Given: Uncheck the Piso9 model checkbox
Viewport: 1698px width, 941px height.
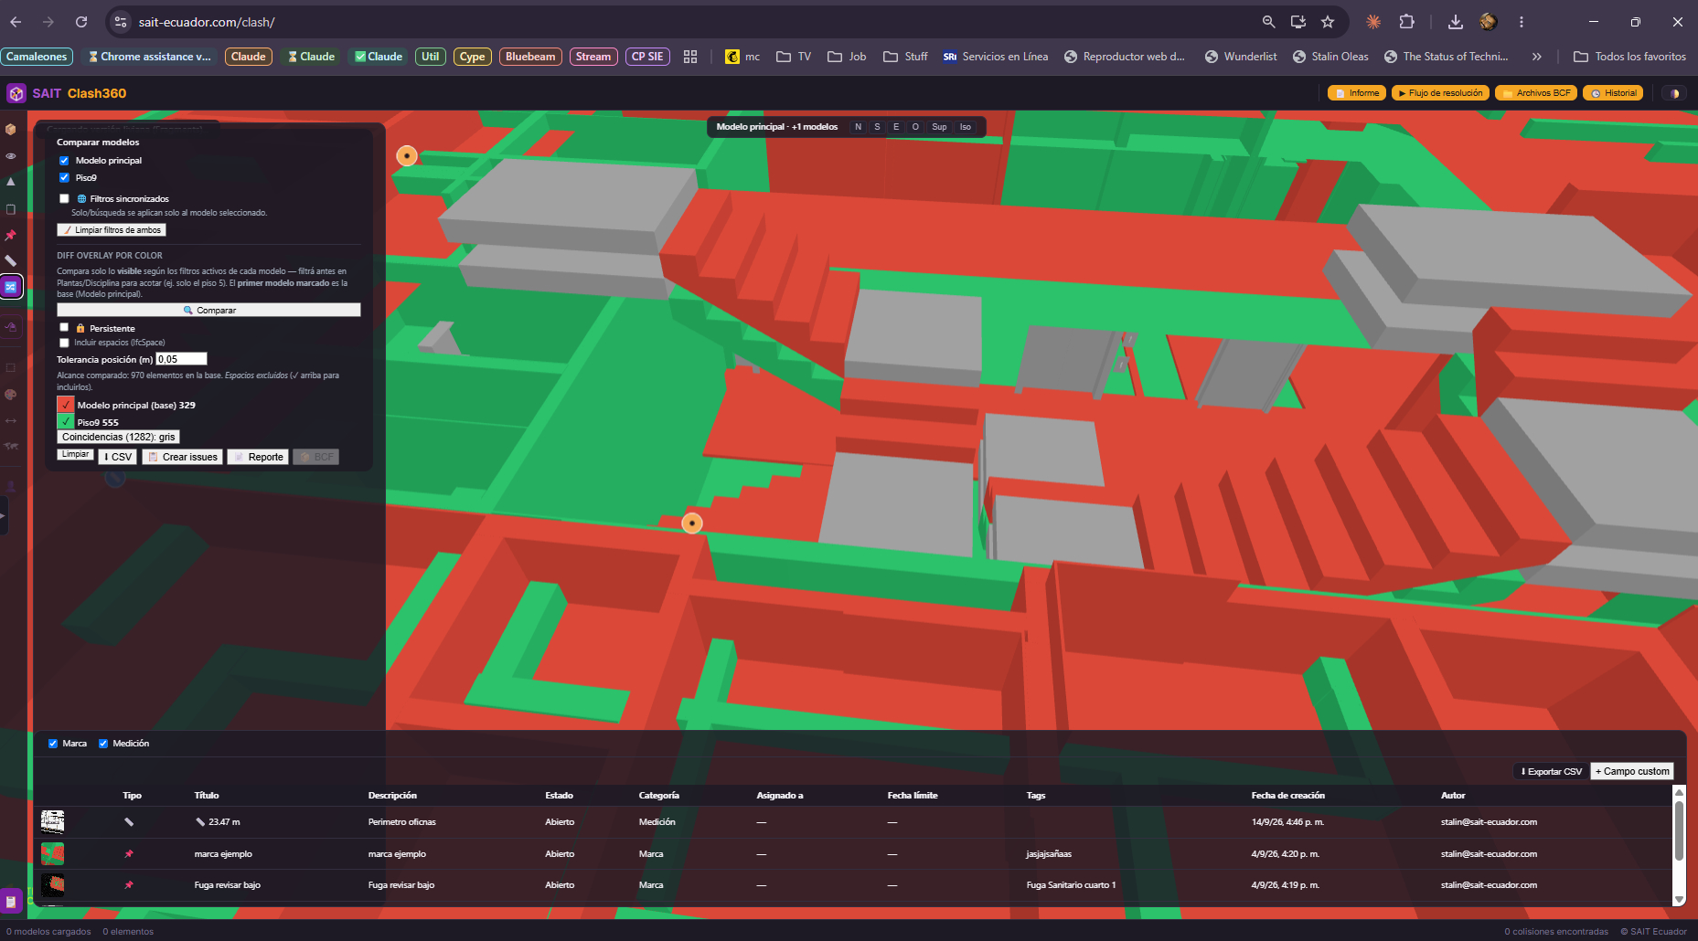Looking at the screenshot, I should pos(64,178).
